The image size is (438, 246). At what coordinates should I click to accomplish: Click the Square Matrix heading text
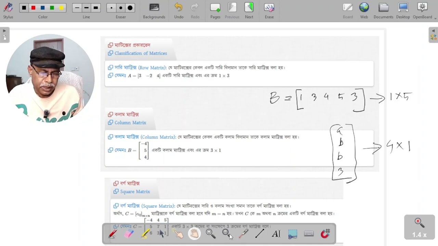[x=135, y=192]
